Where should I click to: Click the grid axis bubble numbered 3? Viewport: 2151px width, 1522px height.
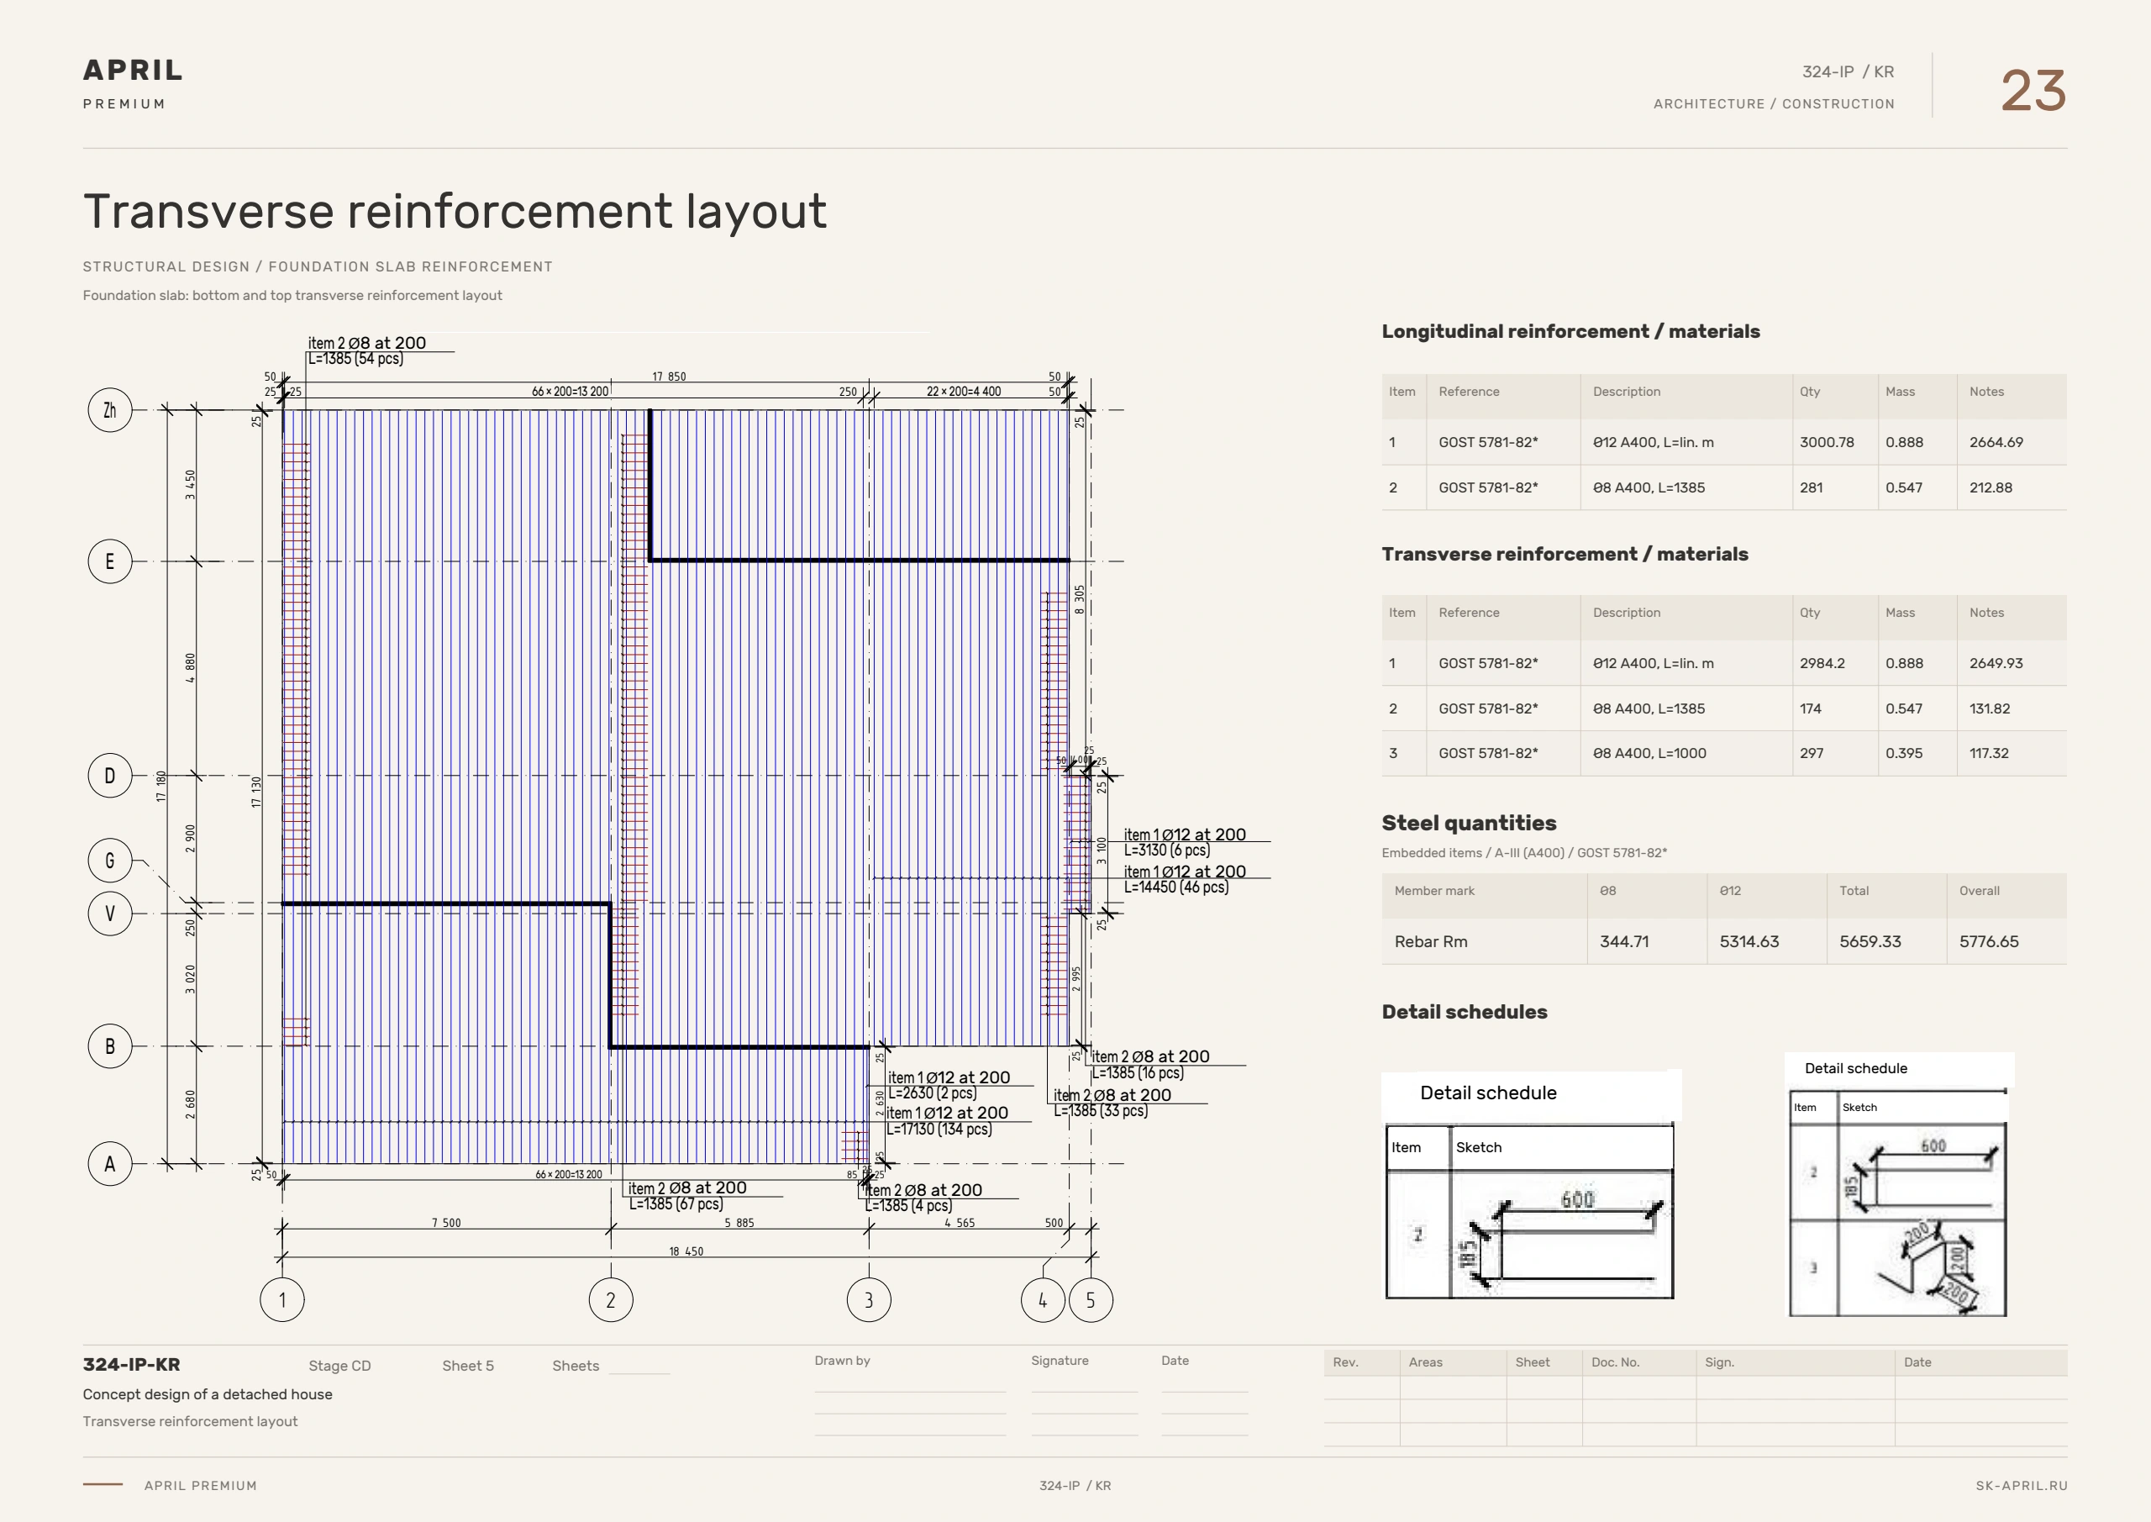[869, 1300]
